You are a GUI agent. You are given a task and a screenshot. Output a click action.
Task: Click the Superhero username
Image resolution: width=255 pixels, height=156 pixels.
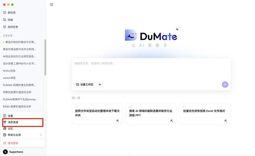click(16, 152)
